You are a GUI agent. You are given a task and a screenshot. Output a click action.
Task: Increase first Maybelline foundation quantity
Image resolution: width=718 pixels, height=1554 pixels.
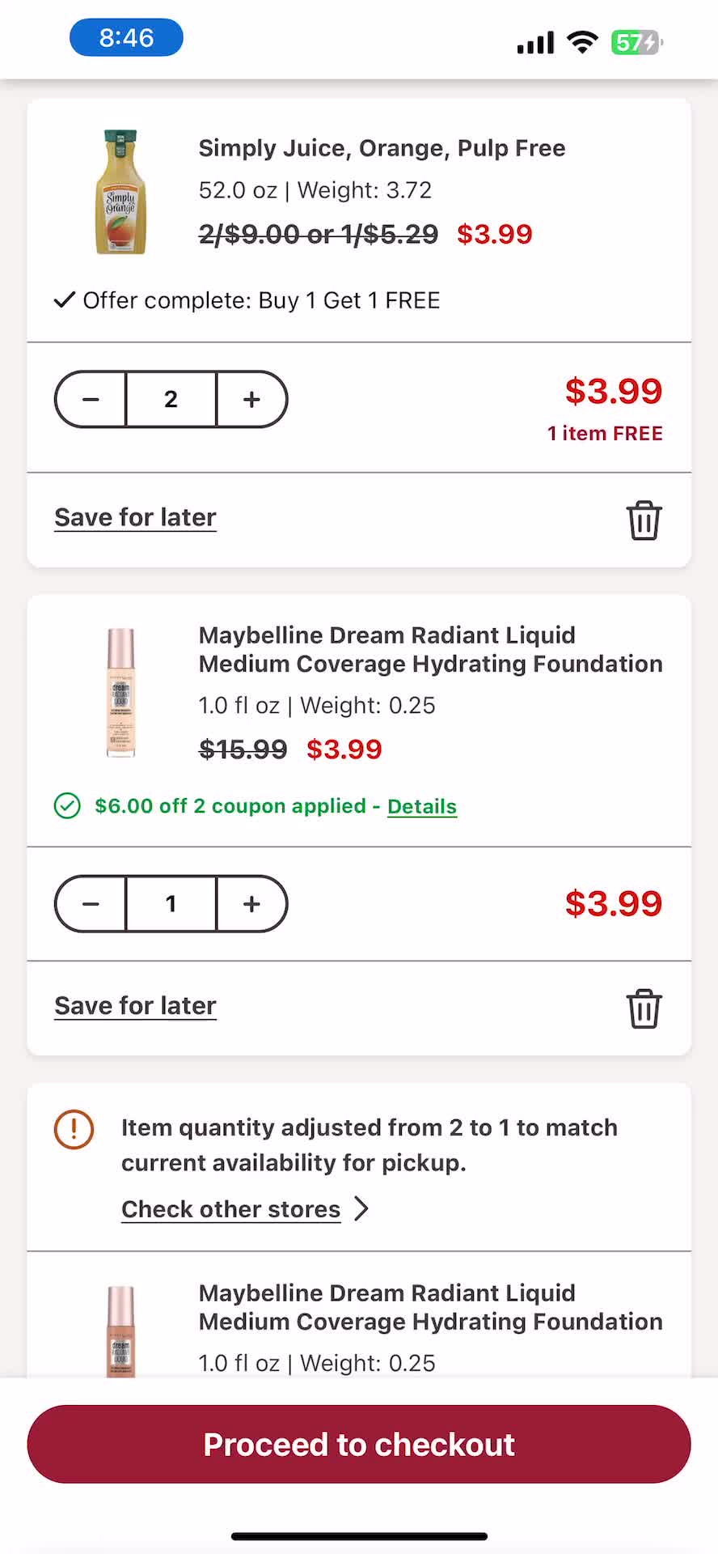(251, 903)
